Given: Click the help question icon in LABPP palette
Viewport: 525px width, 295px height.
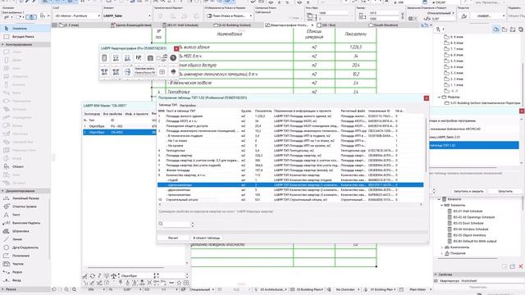Looking at the screenshot, I should pyautogui.click(x=173, y=58).
